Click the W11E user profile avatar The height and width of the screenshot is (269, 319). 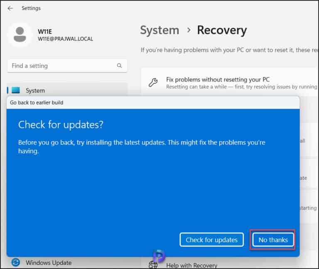(20, 34)
